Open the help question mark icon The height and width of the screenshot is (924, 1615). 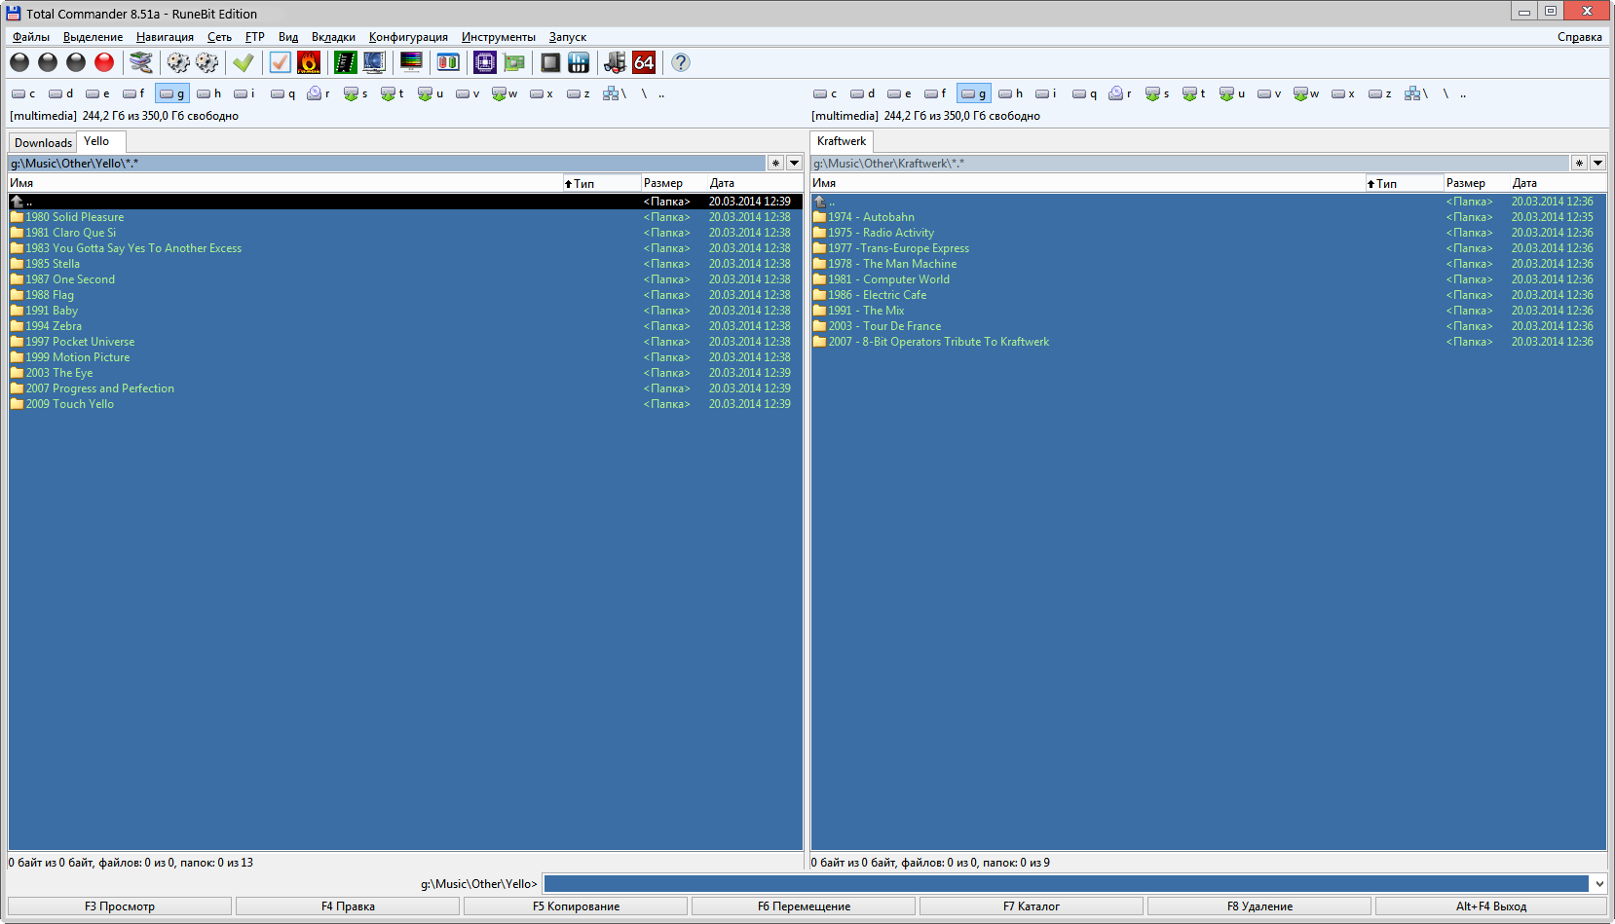pos(681,62)
